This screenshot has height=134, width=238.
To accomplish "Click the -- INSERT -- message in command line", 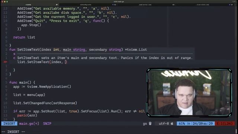I will (13, 131).
